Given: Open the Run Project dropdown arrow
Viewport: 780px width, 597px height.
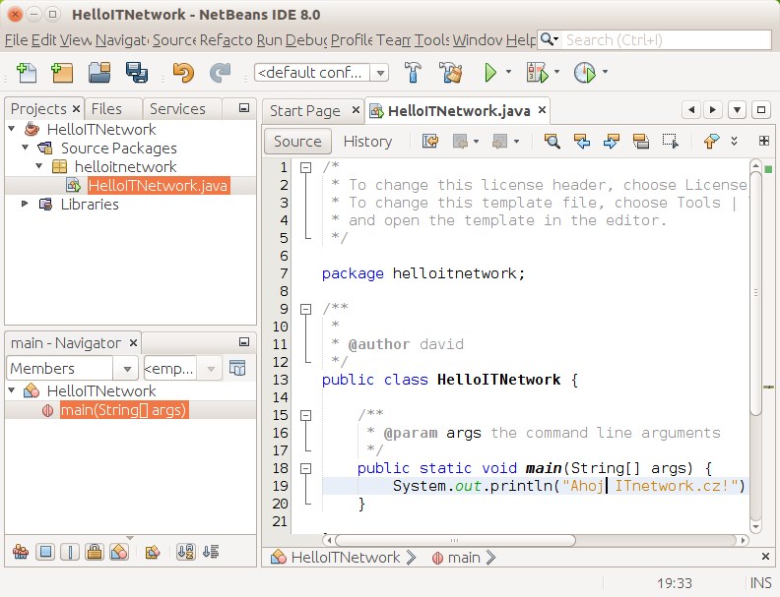Looking at the screenshot, I should pos(508,72).
